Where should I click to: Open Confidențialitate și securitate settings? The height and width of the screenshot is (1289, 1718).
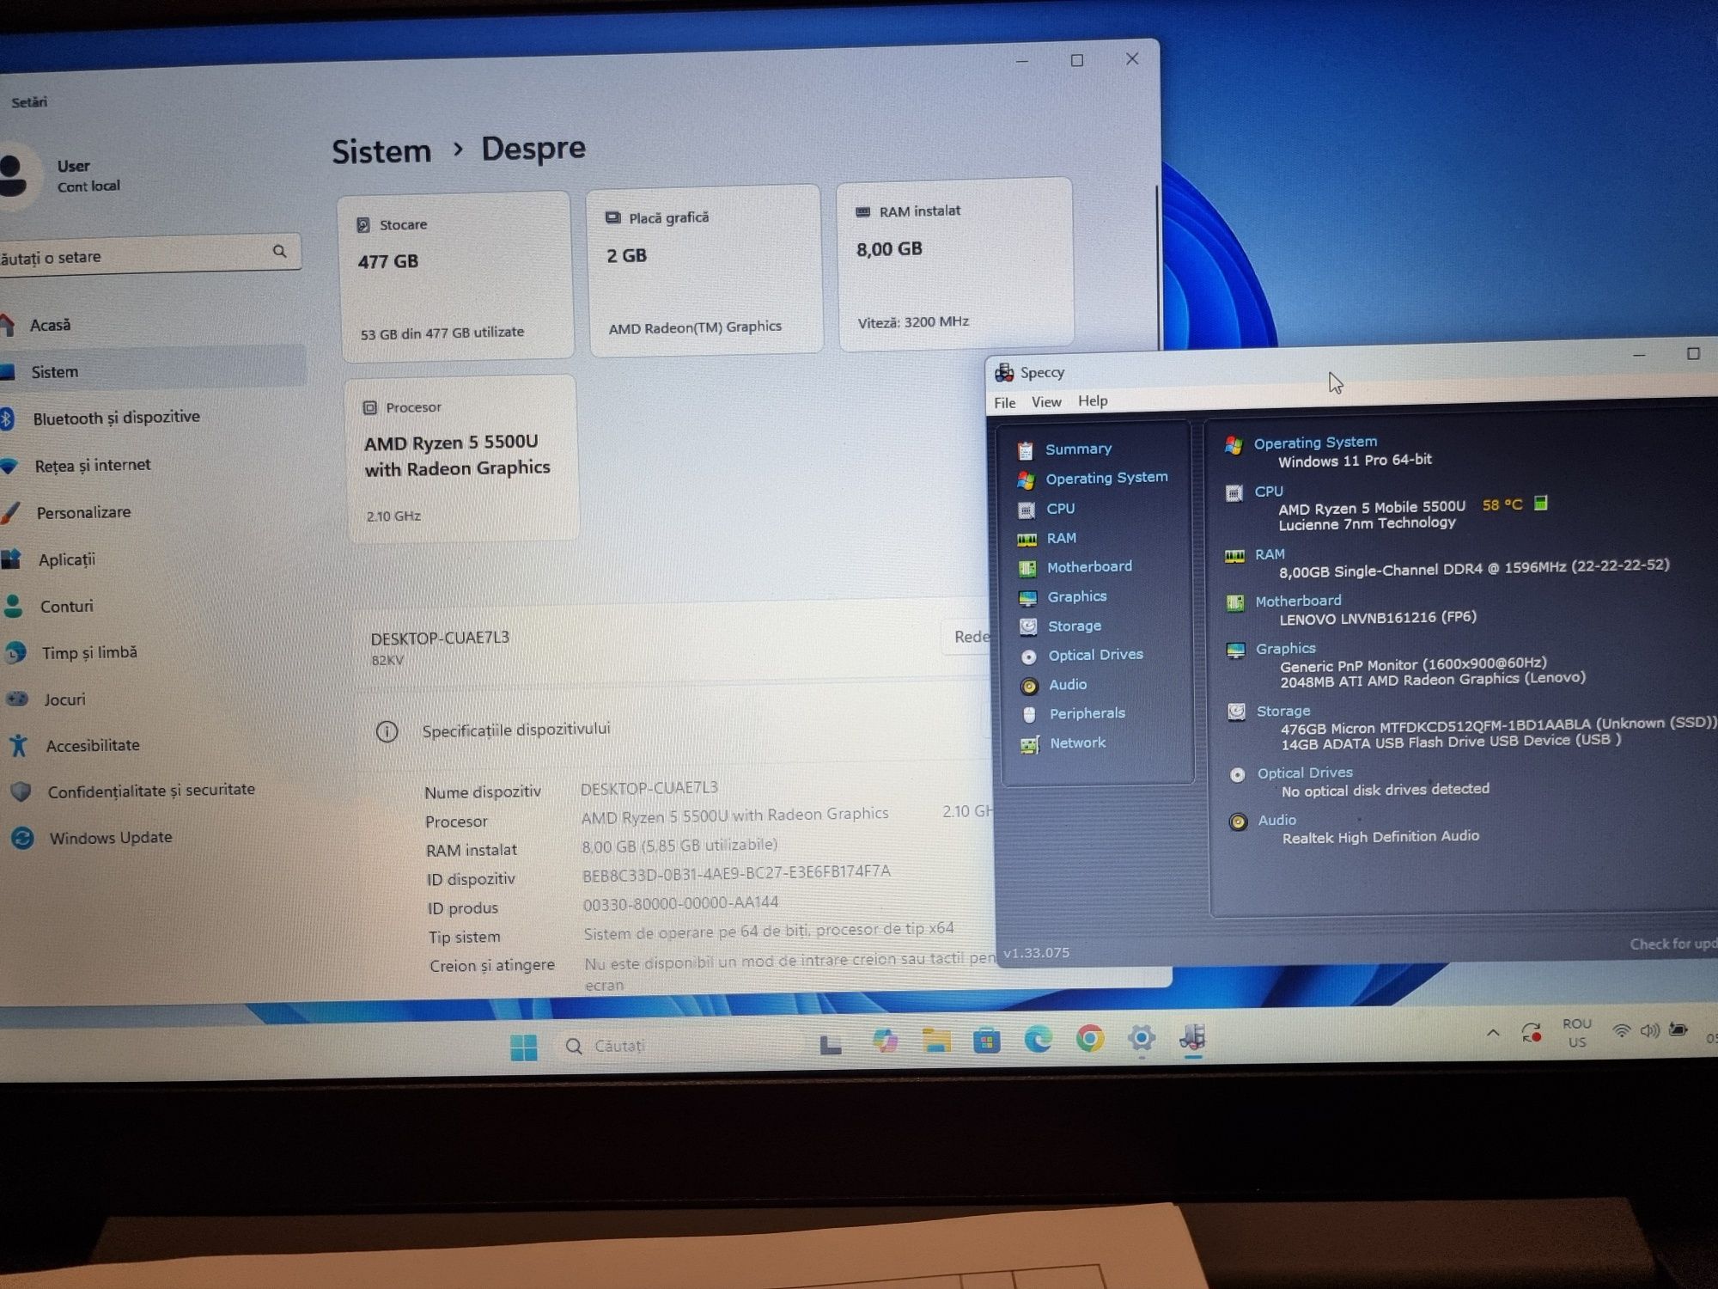tap(150, 791)
